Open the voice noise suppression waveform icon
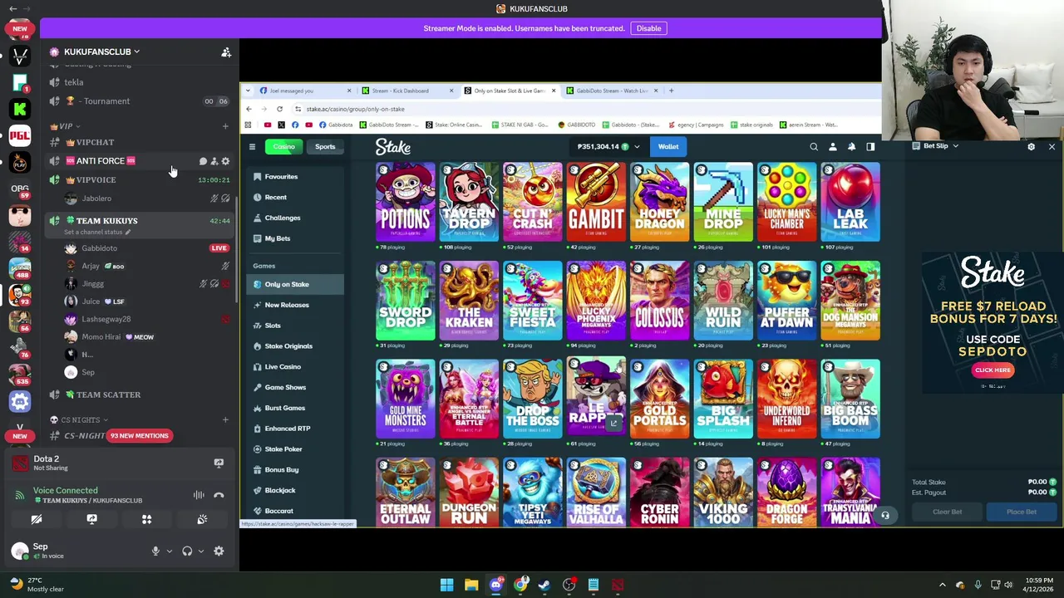The width and height of the screenshot is (1064, 598). pyautogui.click(x=199, y=495)
